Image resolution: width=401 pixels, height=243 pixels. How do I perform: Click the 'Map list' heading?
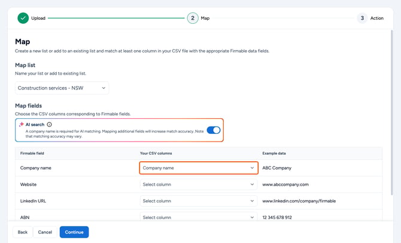coord(25,65)
